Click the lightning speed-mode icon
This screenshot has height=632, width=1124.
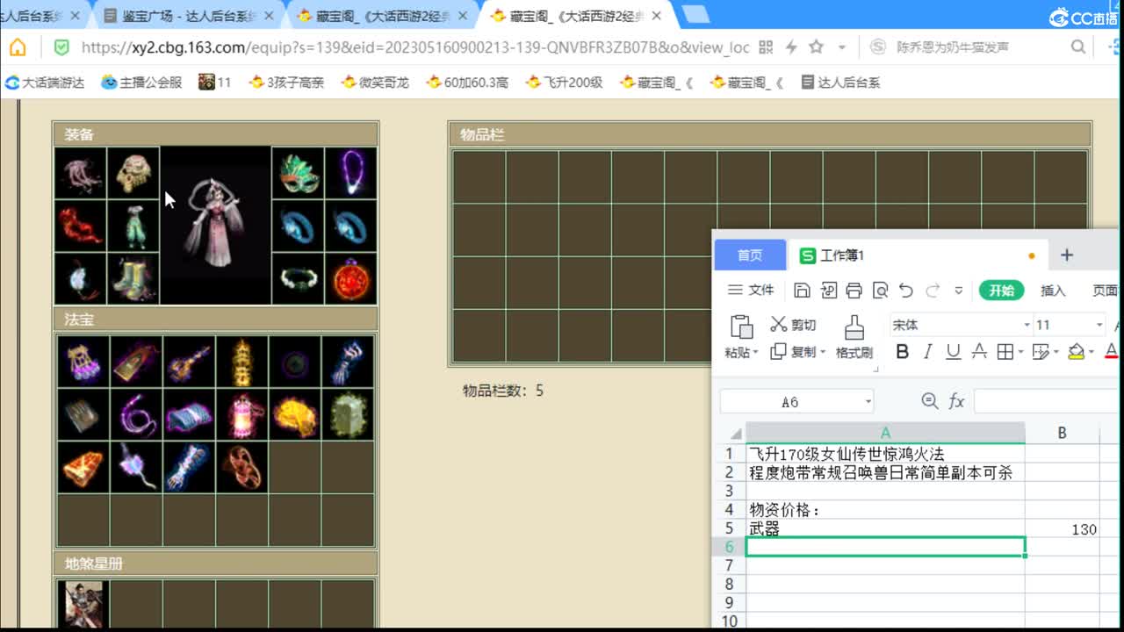click(791, 47)
